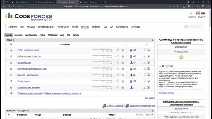This screenshot has height=119, width=212.
Task: Reload the page with browser refresh button
Action: (9, 6)
